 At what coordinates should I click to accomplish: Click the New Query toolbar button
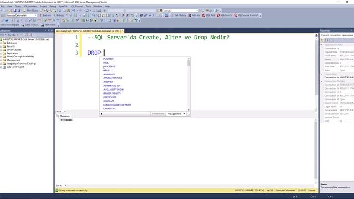click(31, 11)
